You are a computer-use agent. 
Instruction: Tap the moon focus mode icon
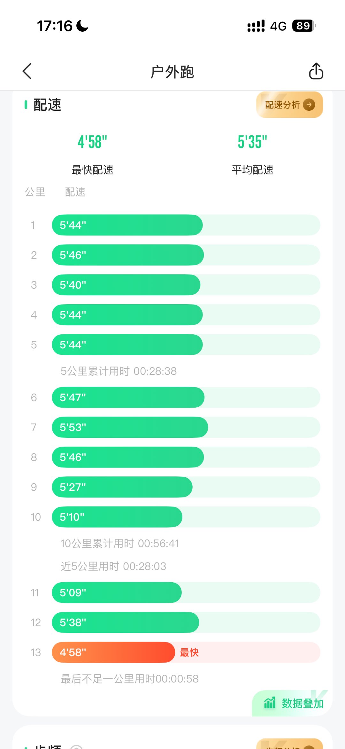82,26
